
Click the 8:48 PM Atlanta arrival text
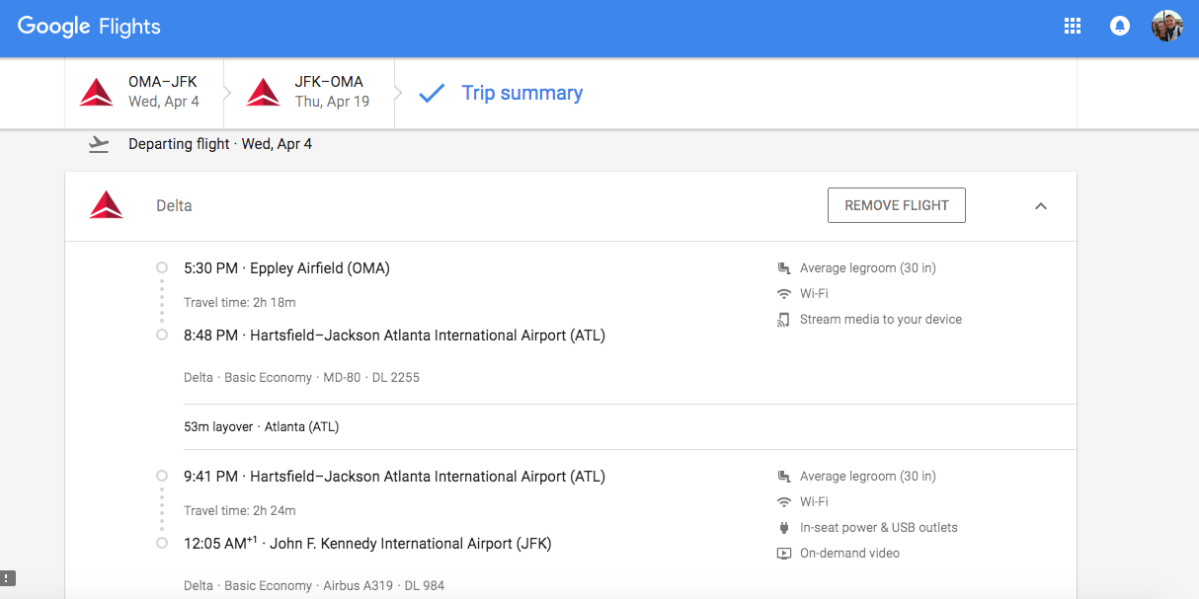tap(394, 335)
